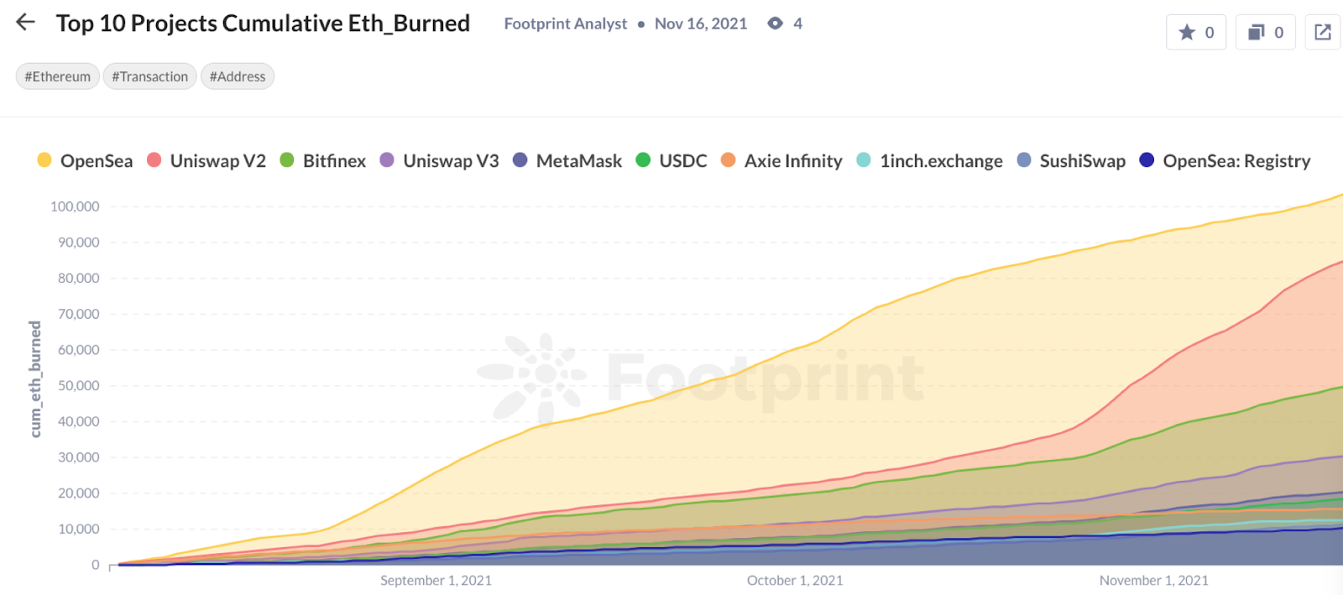1343x595 pixels.
Task: Click the duplicate chart icon
Action: click(1256, 32)
